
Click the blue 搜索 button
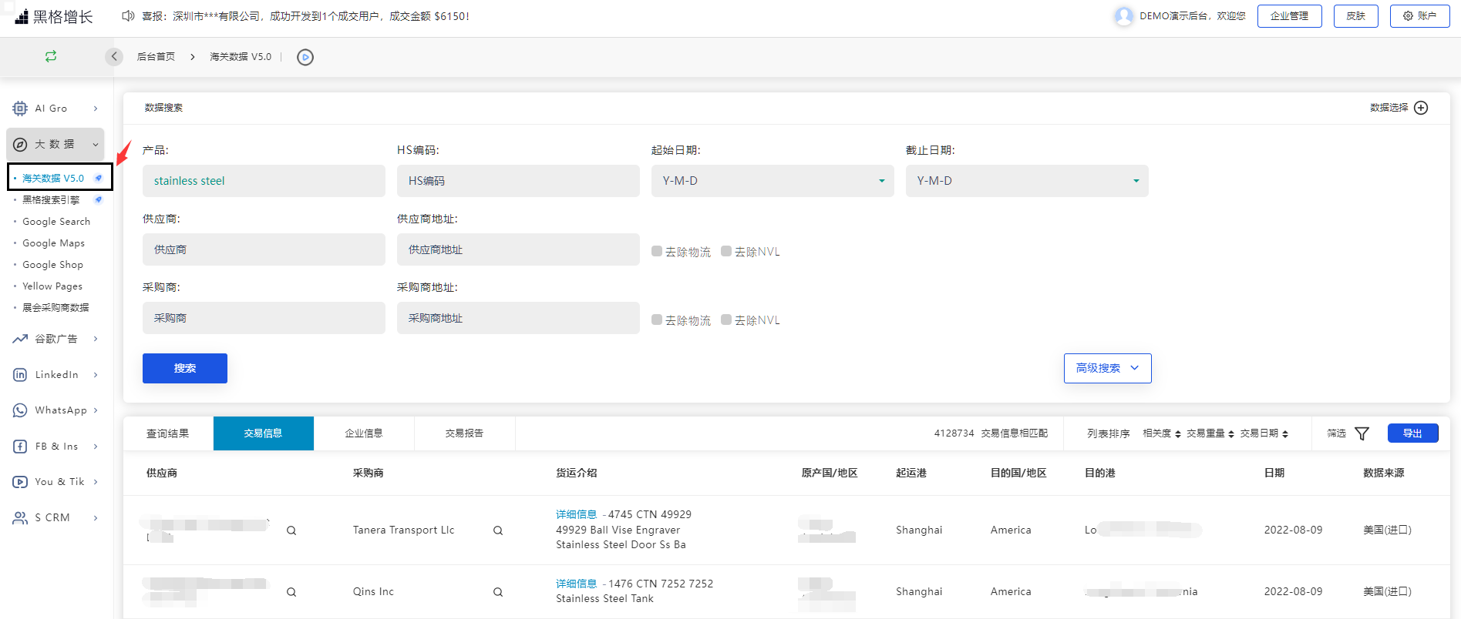click(x=185, y=368)
